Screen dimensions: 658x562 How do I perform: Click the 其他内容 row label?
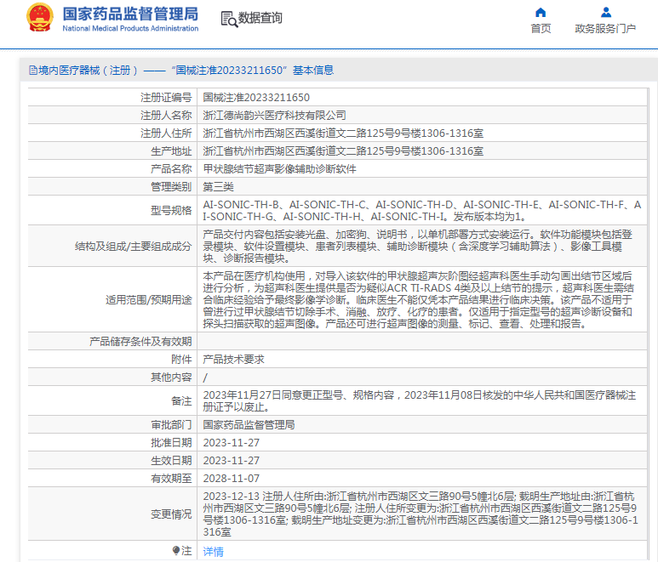coord(171,378)
